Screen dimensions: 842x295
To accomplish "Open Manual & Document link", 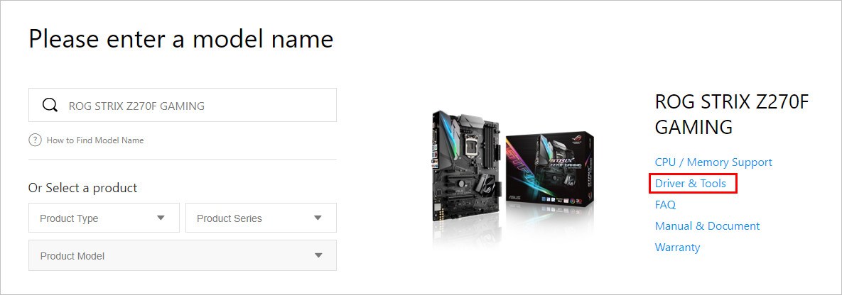I will [707, 226].
